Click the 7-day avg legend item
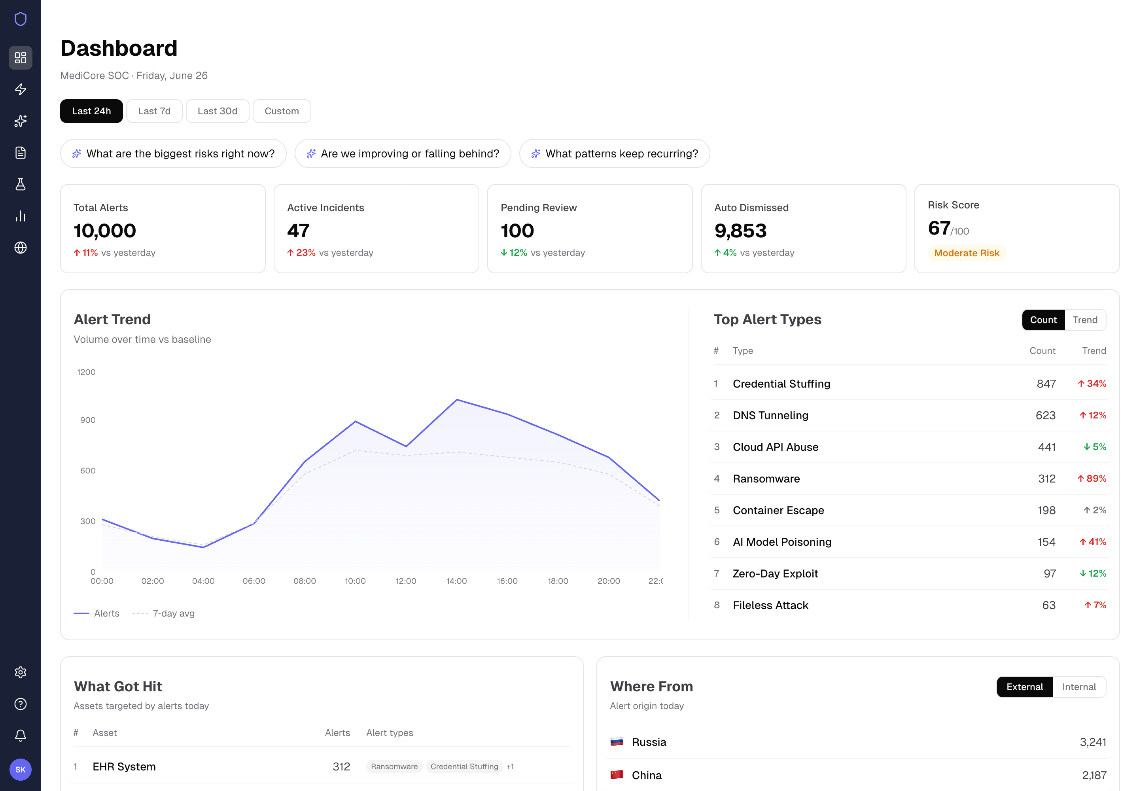This screenshot has width=1139, height=791. (164, 613)
